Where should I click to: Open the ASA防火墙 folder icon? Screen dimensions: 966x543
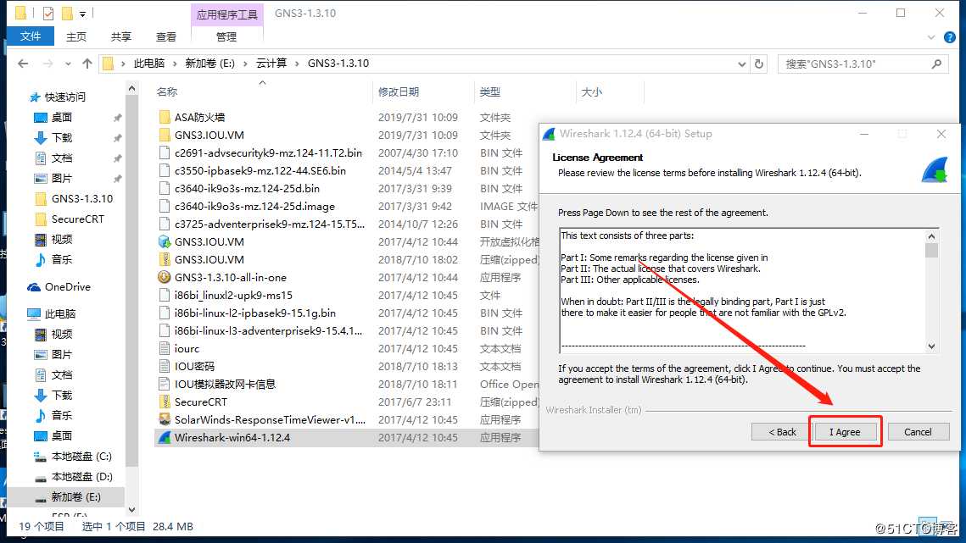[165, 117]
